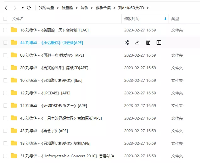Click the back navigation arrow
Screen dimensions: 200x163
[x=6, y=8]
